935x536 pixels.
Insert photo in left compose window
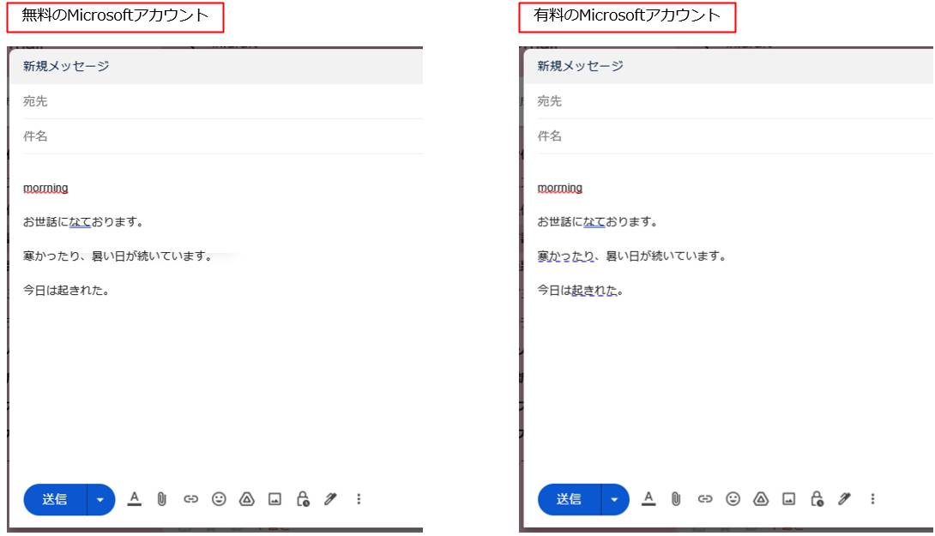pyautogui.click(x=274, y=499)
